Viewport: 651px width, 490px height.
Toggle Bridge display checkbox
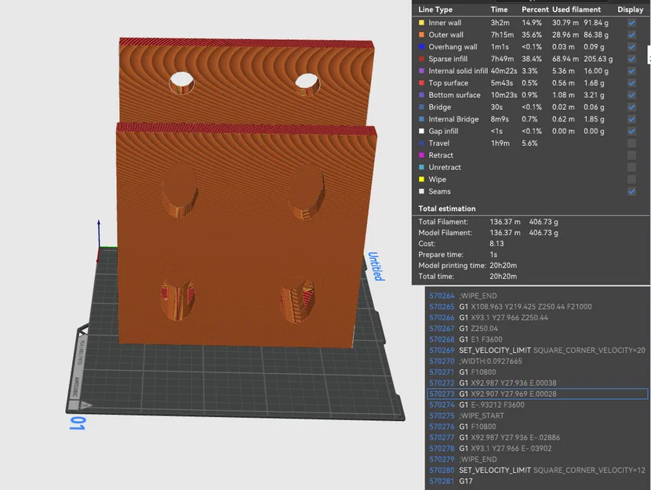631,107
